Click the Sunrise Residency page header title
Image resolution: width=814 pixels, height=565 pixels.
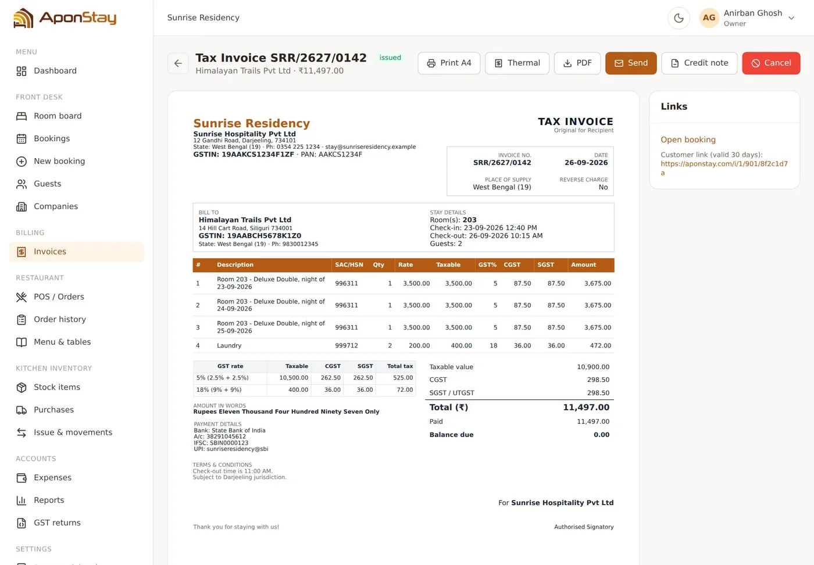pos(203,18)
